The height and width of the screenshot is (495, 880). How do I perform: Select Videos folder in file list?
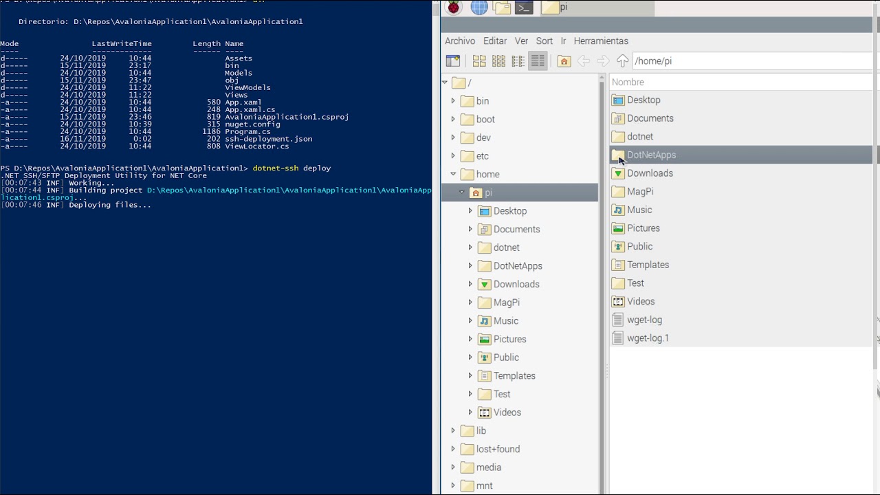741,301
